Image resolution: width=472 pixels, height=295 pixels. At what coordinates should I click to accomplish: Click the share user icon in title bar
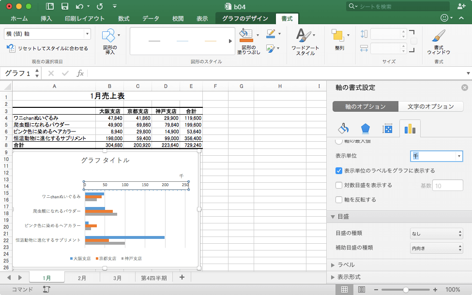pyautogui.click(x=461, y=6)
